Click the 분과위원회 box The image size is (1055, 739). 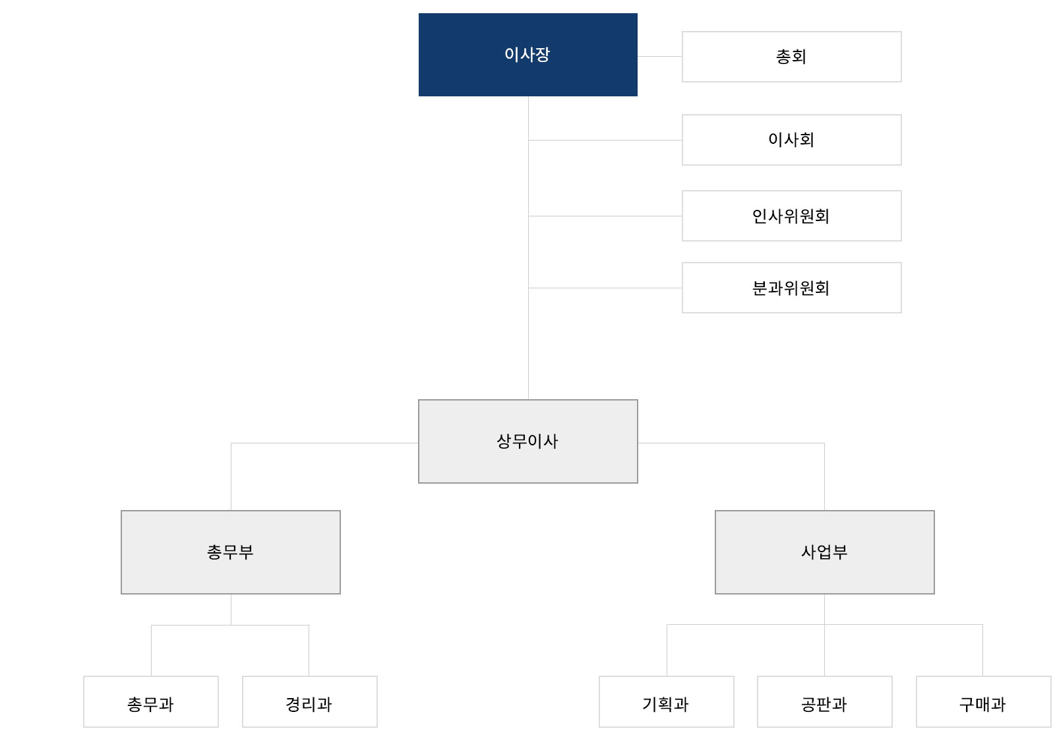[791, 288]
